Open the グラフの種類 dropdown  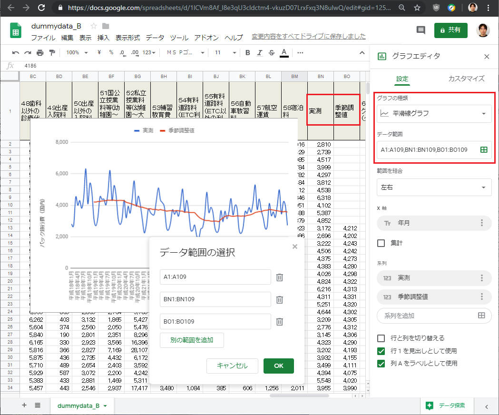tap(433, 113)
